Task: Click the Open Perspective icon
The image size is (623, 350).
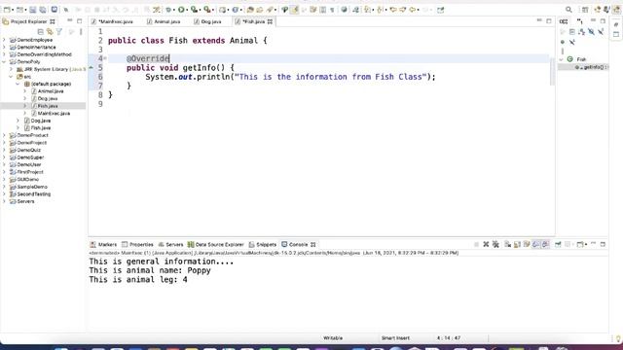Action: pos(585,10)
